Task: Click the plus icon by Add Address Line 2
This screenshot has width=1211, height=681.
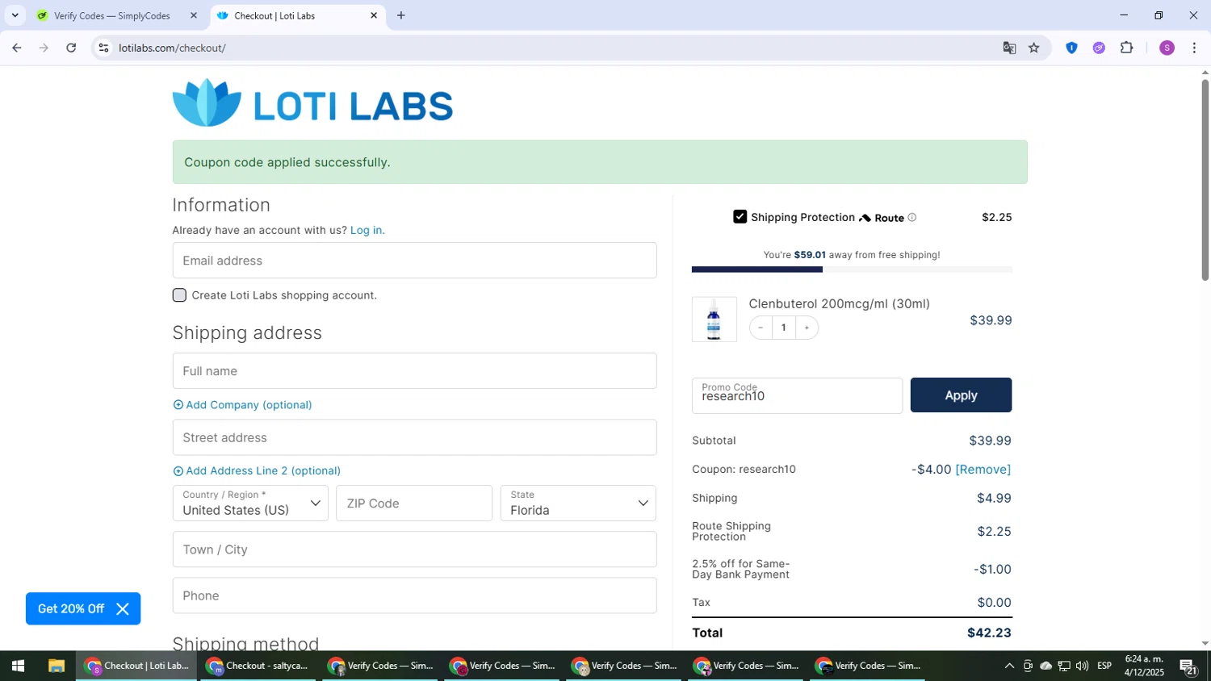Action: (178, 471)
